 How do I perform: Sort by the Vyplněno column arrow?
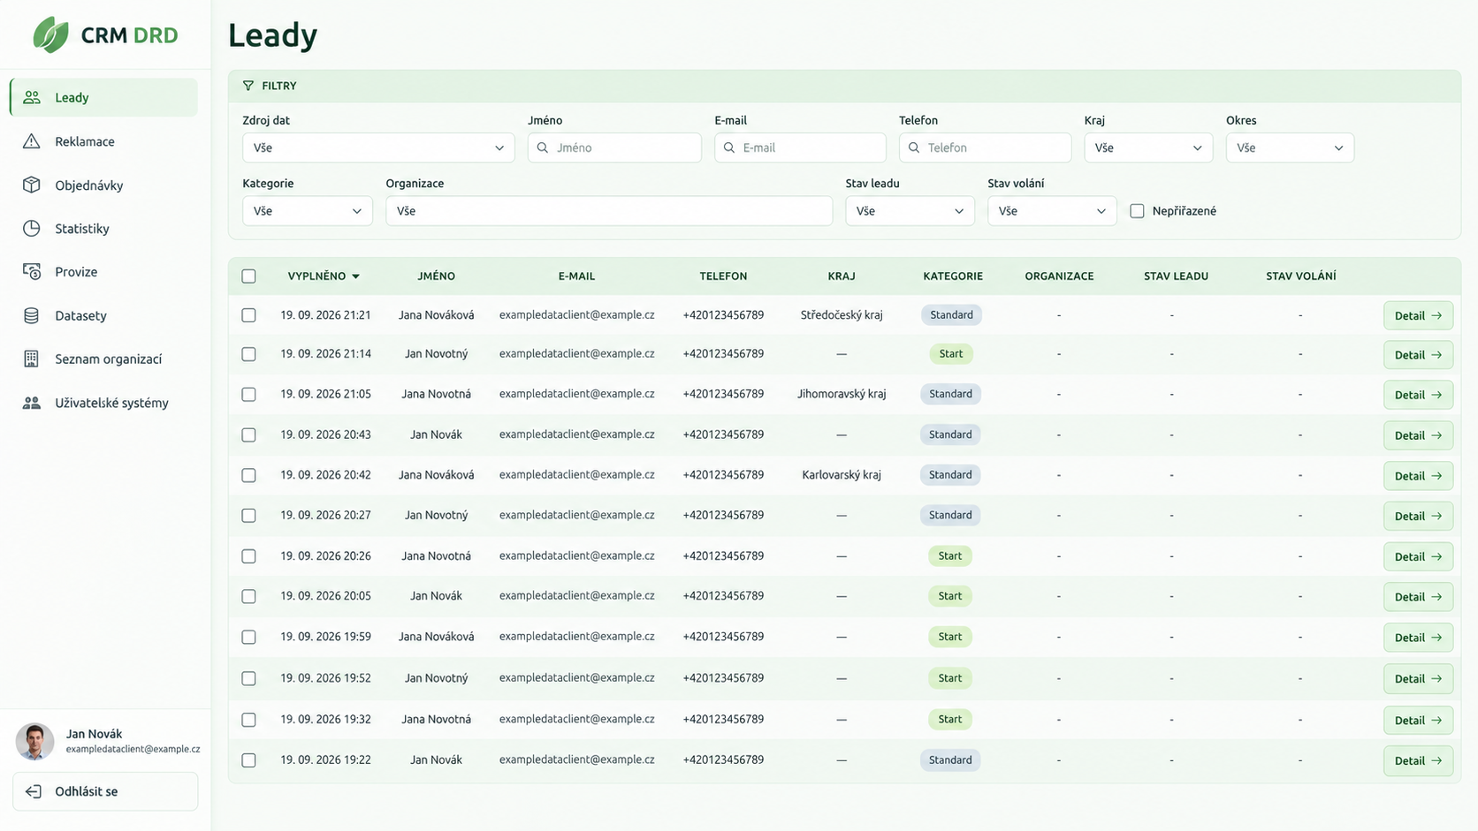tap(355, 276)
